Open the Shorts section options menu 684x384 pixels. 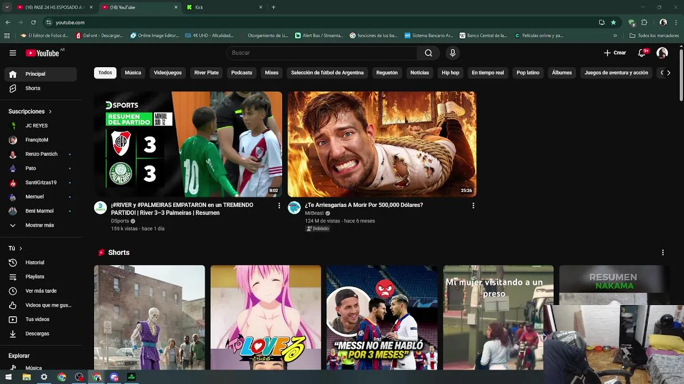tap(663, 252)
